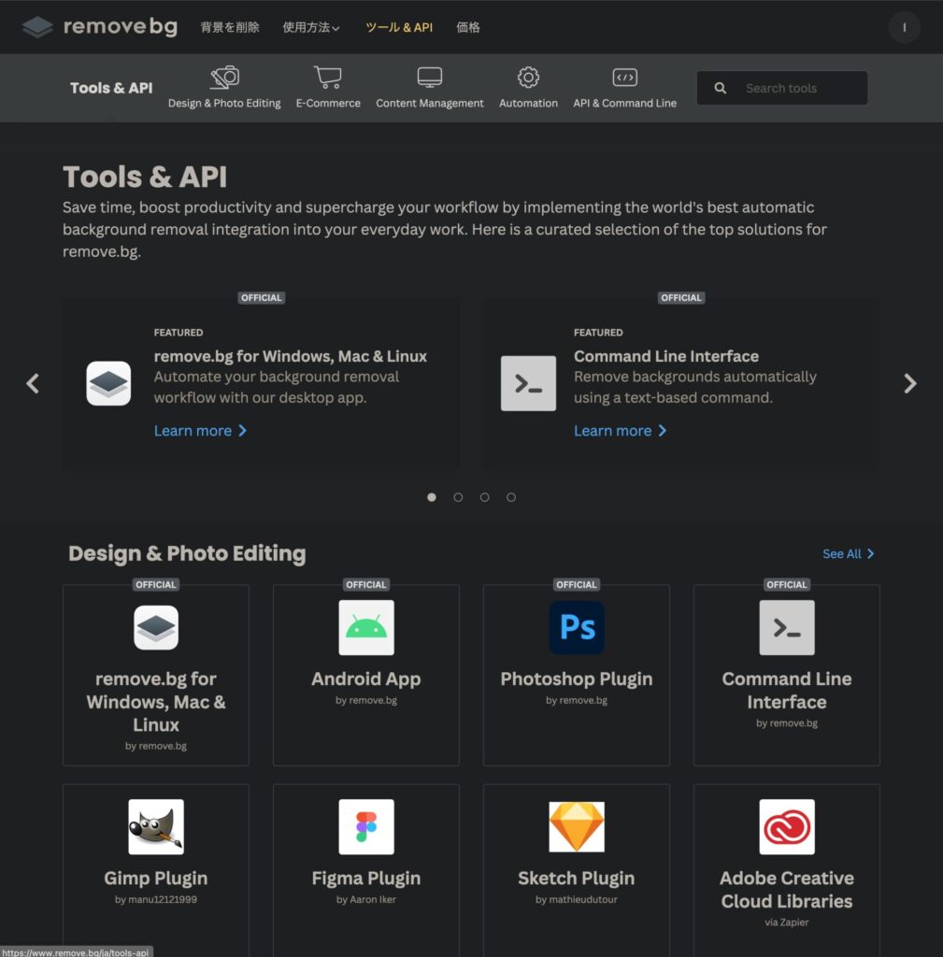The width and height of the screenshot is (943, 957).
Task: Click the remove.bg logo in header
Action: click(x=99, y=27)
